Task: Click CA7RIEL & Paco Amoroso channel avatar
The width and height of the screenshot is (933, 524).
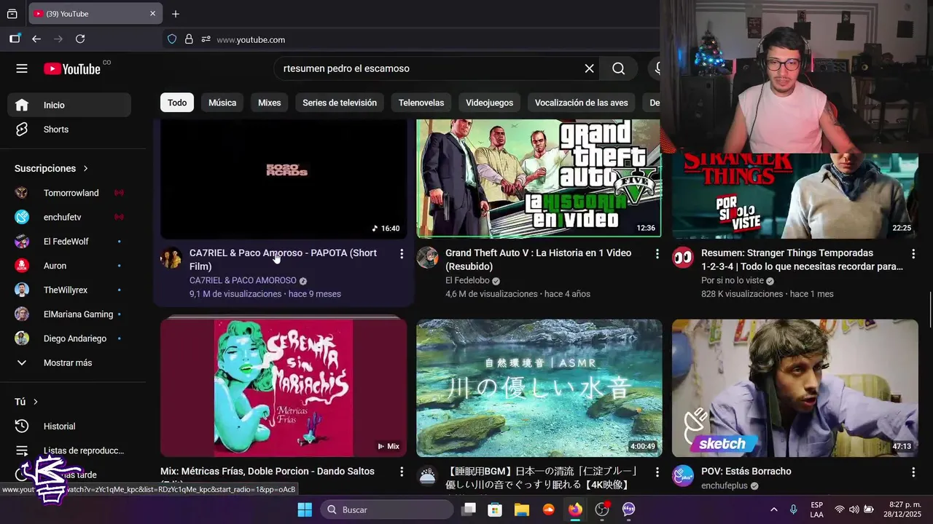Action: [x=171, y=258]
